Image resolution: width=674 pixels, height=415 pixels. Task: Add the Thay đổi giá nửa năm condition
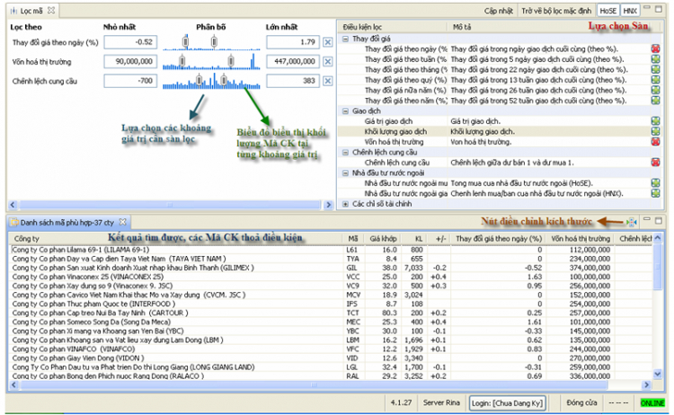point(655,90)
